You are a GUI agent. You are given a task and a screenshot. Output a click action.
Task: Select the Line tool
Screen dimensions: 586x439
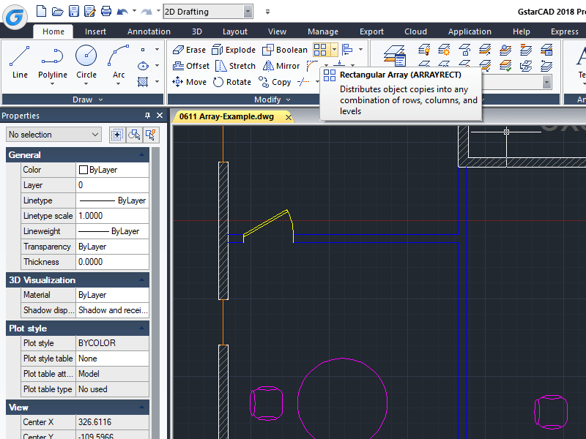[x=20, y=62]
